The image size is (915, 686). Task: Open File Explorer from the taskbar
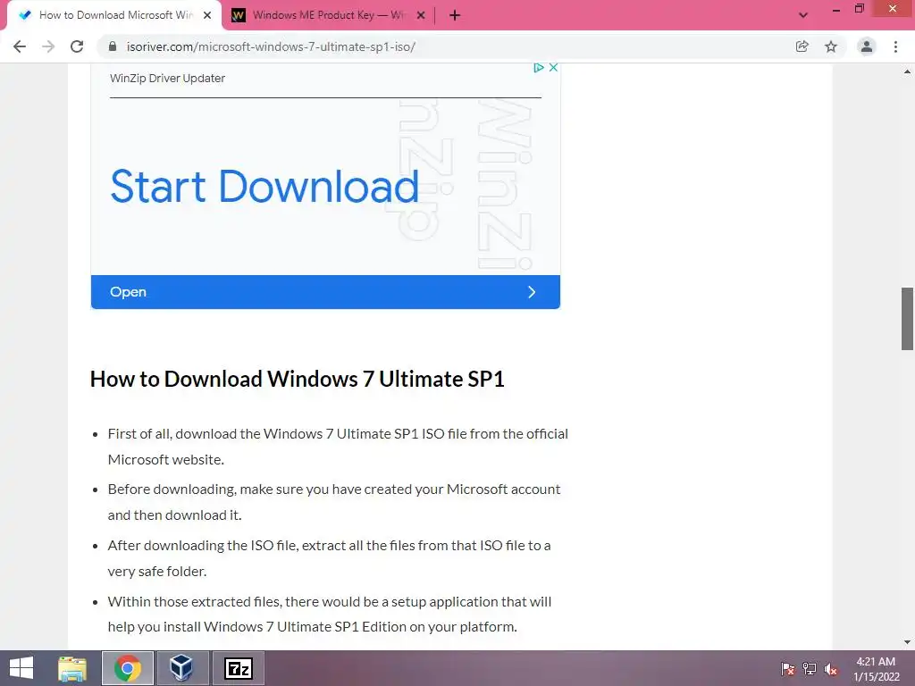(72, 668)
